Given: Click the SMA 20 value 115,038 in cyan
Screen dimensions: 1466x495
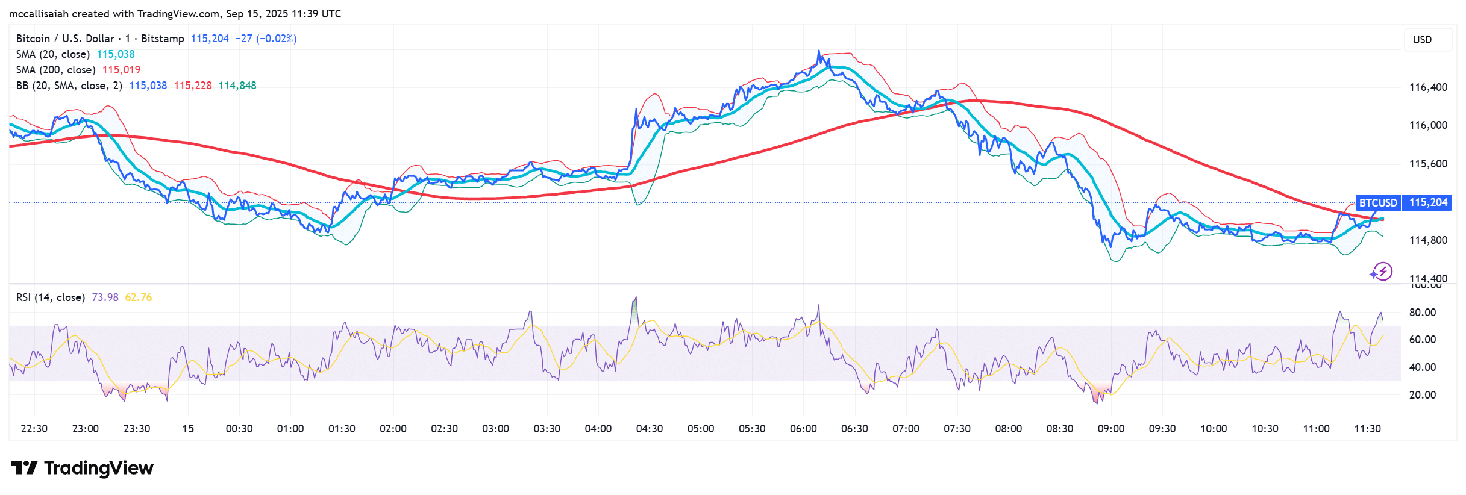Looking at the screenshot, I should [x=116, y=54].
